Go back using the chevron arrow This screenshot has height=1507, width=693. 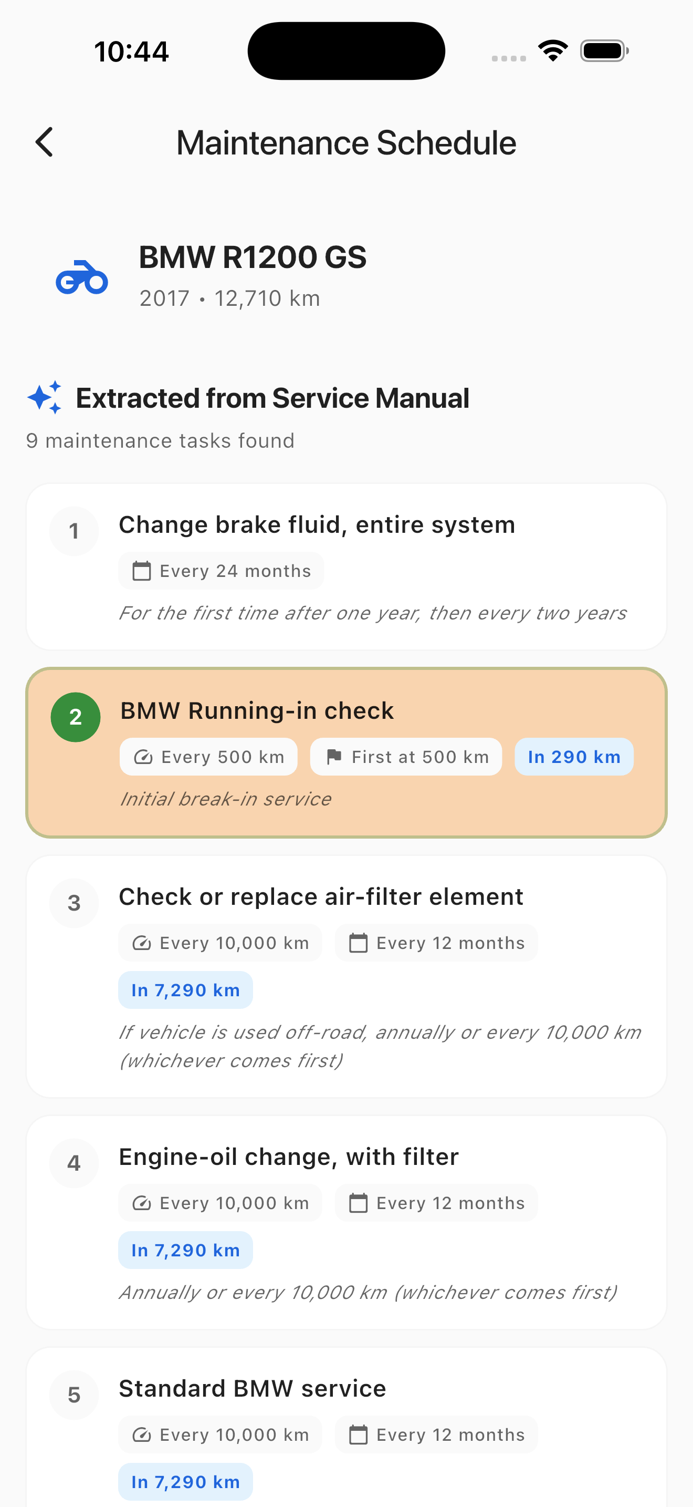44,141
